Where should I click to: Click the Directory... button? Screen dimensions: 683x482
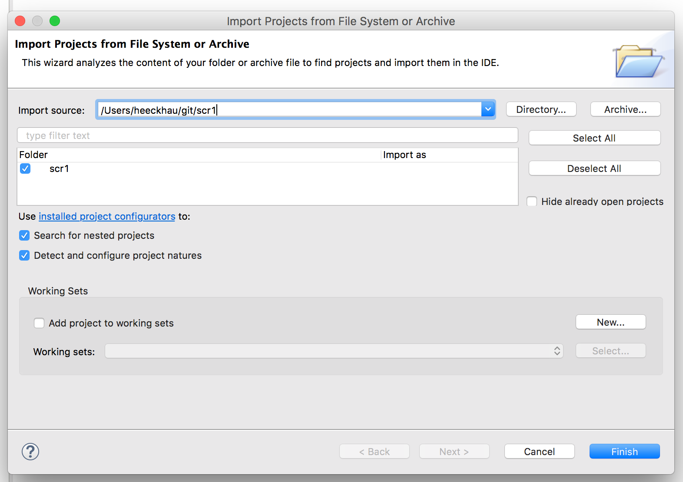[x=541, y=109]
